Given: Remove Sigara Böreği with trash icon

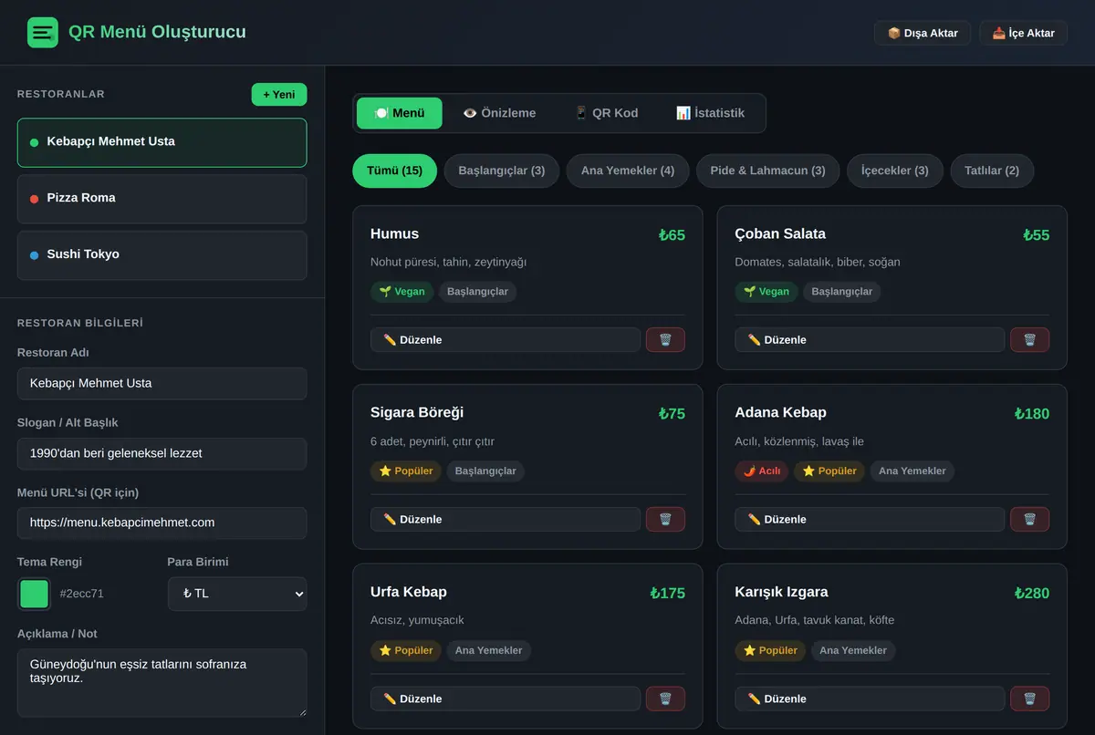Looking at the screenshot, I should click(665, 520).
